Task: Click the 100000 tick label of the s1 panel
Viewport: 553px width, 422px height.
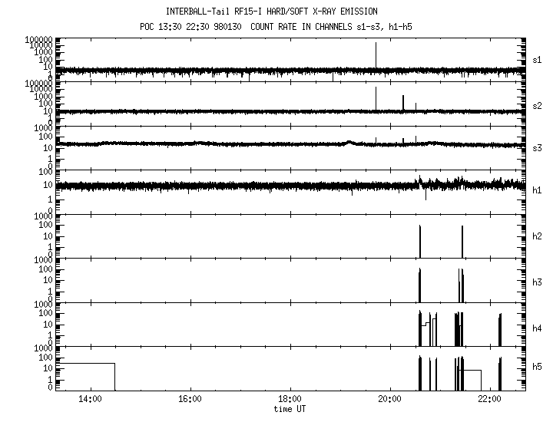Action: 38,39
